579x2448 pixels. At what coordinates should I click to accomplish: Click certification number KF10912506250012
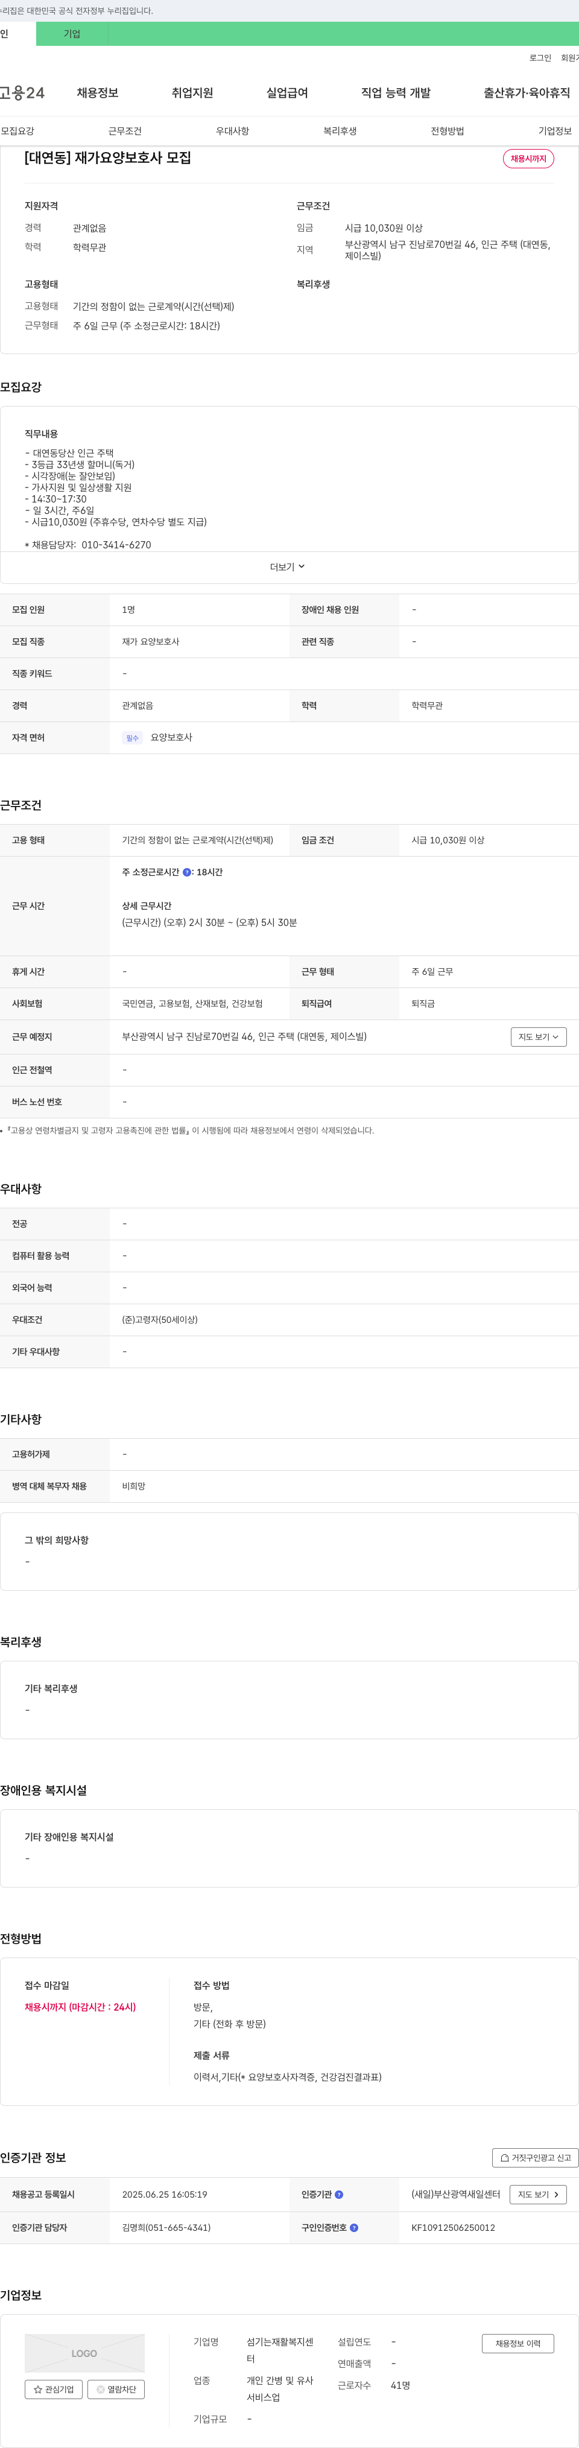click(452, 2228)
